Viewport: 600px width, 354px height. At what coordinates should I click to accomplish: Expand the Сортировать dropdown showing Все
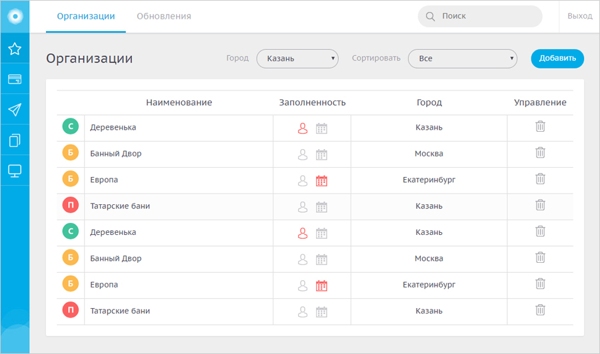[x=463, y=59]
